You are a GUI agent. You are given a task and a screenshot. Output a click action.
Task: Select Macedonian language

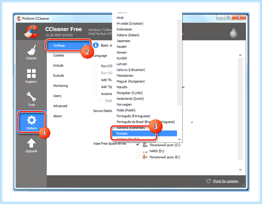click(125, 75)
